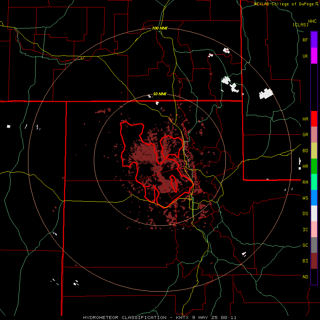Select the BD yellow legend swatch
Image resolution: width=320 pixels, height=320 pixels.
(314, 151)
